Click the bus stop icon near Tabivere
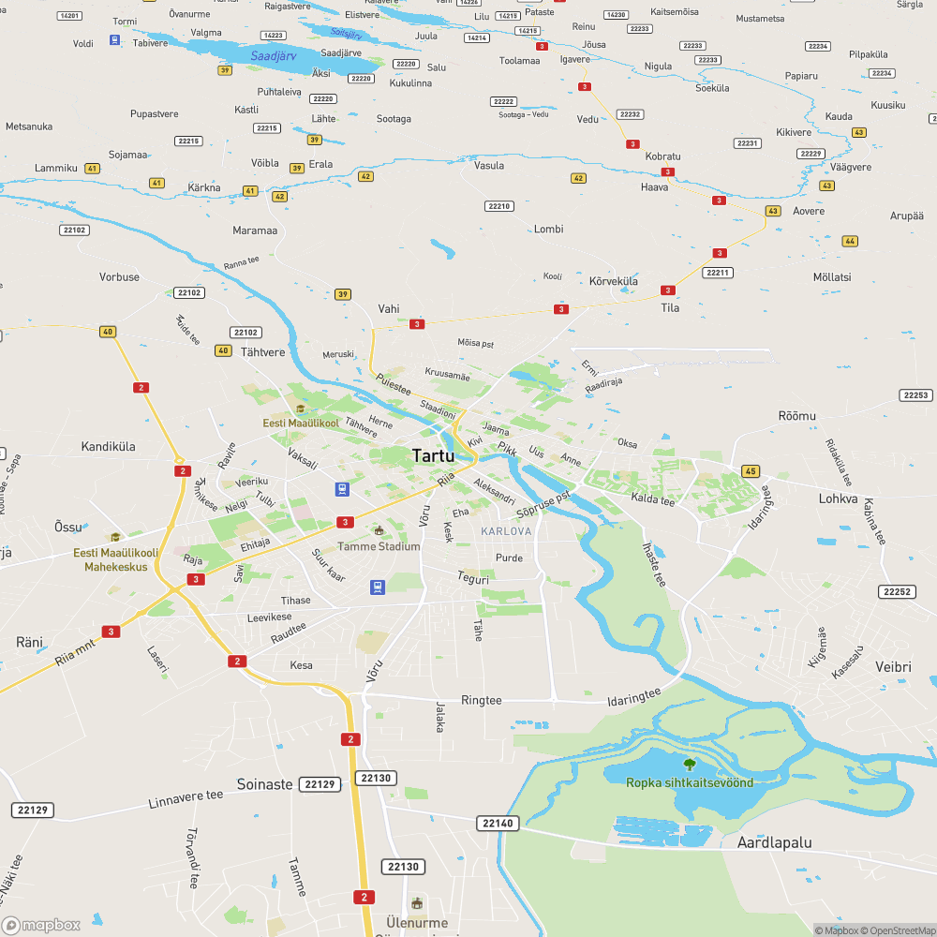This screenshot has width=937, height=937. [x=114, y=40]
